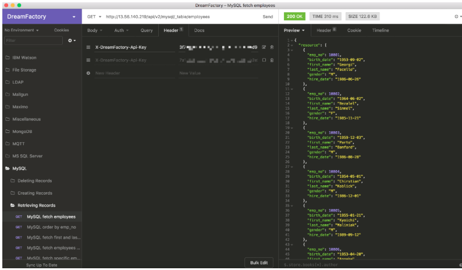Open the Body tab dropdown

pyautogui.click(x=95, y=30)
